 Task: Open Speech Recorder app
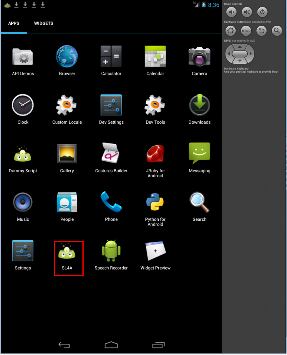coord(111,255)
